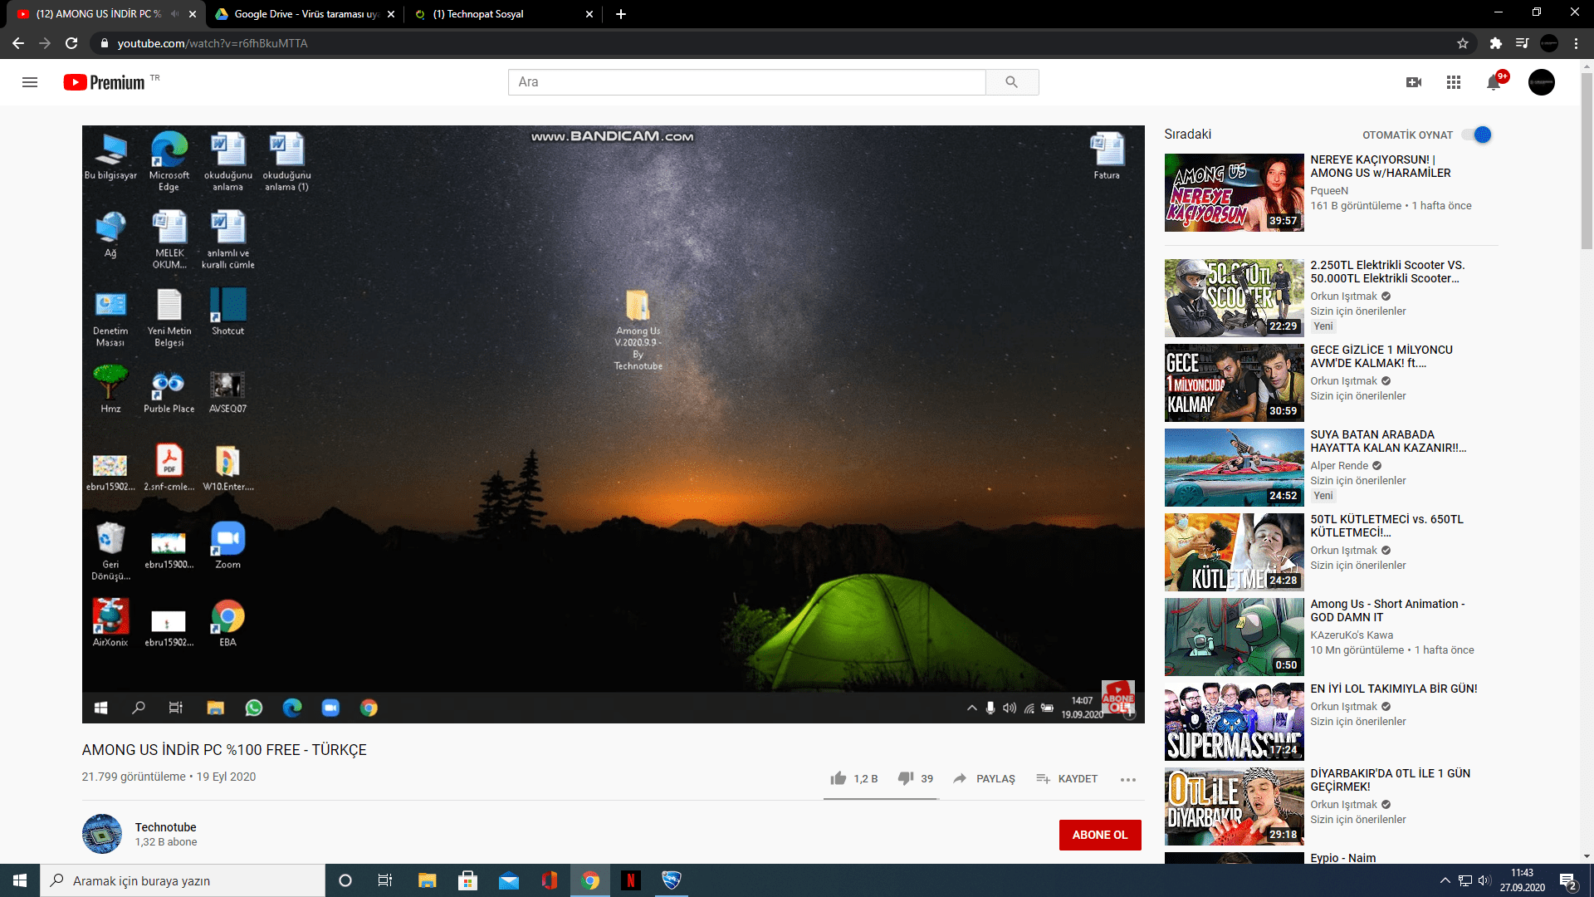Open YouTube hamburger guide menu
The height and width of the screenshot is (897, 1594).
(30, 82)
